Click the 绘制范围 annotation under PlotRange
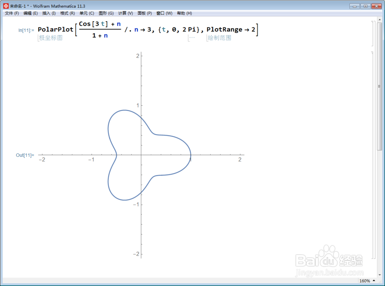385x286 pixels. (x=219, y=38)
